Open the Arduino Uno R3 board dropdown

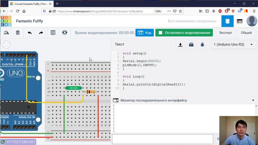click(x=233, y=45)
